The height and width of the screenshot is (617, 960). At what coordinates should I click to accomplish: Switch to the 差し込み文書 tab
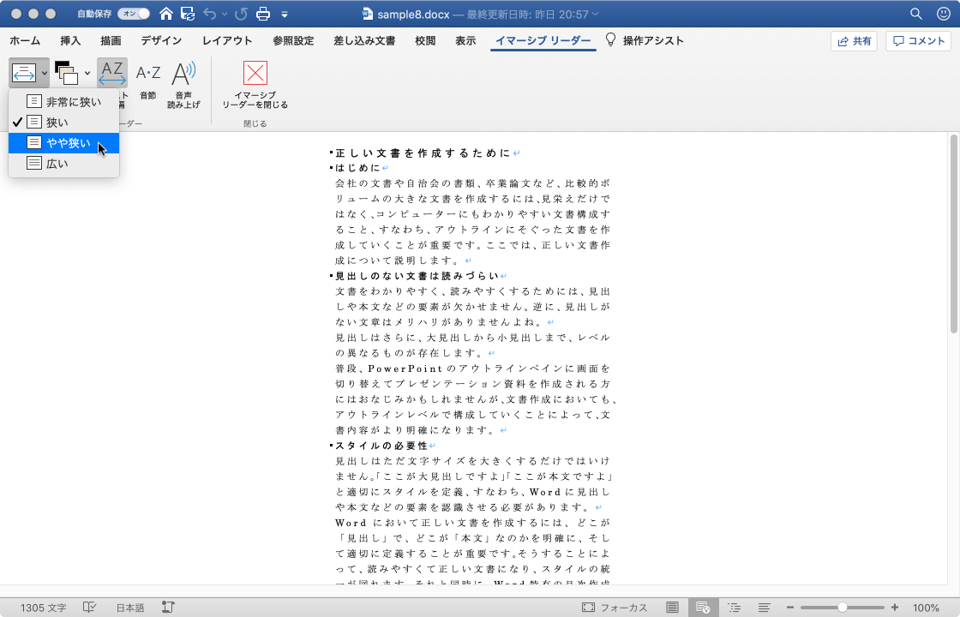[364, 40]
